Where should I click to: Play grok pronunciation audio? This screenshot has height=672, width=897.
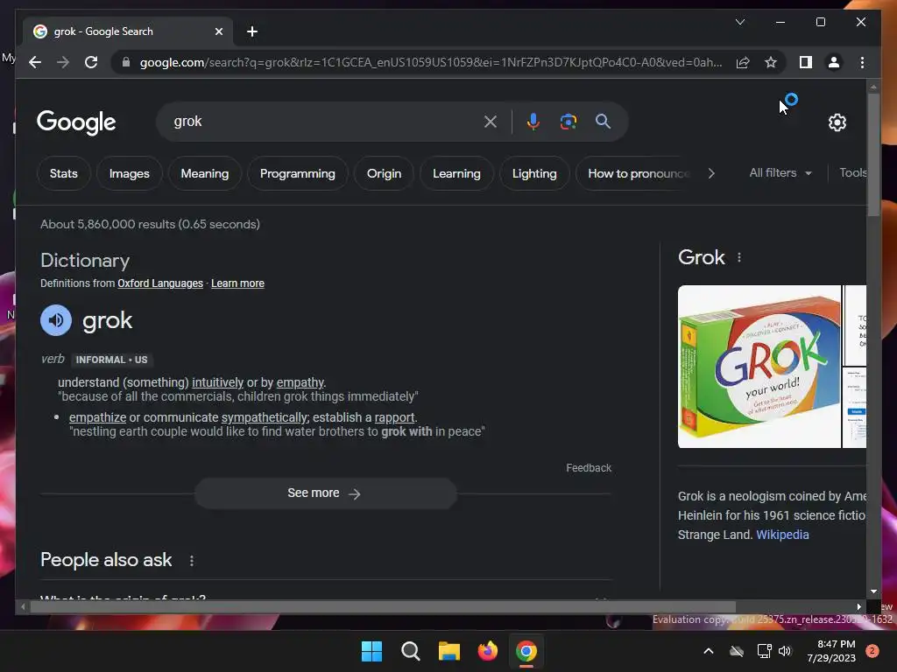tap(56, 320)
